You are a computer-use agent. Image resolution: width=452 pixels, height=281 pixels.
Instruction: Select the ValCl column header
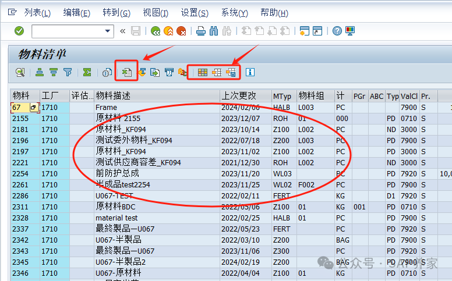[409, 95]
